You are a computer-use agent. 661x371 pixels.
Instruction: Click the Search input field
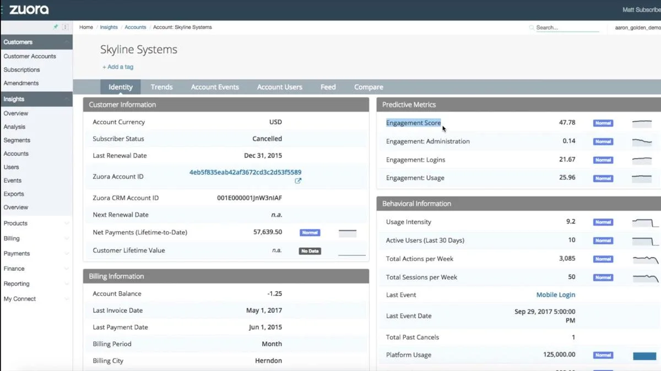(567, 28)
